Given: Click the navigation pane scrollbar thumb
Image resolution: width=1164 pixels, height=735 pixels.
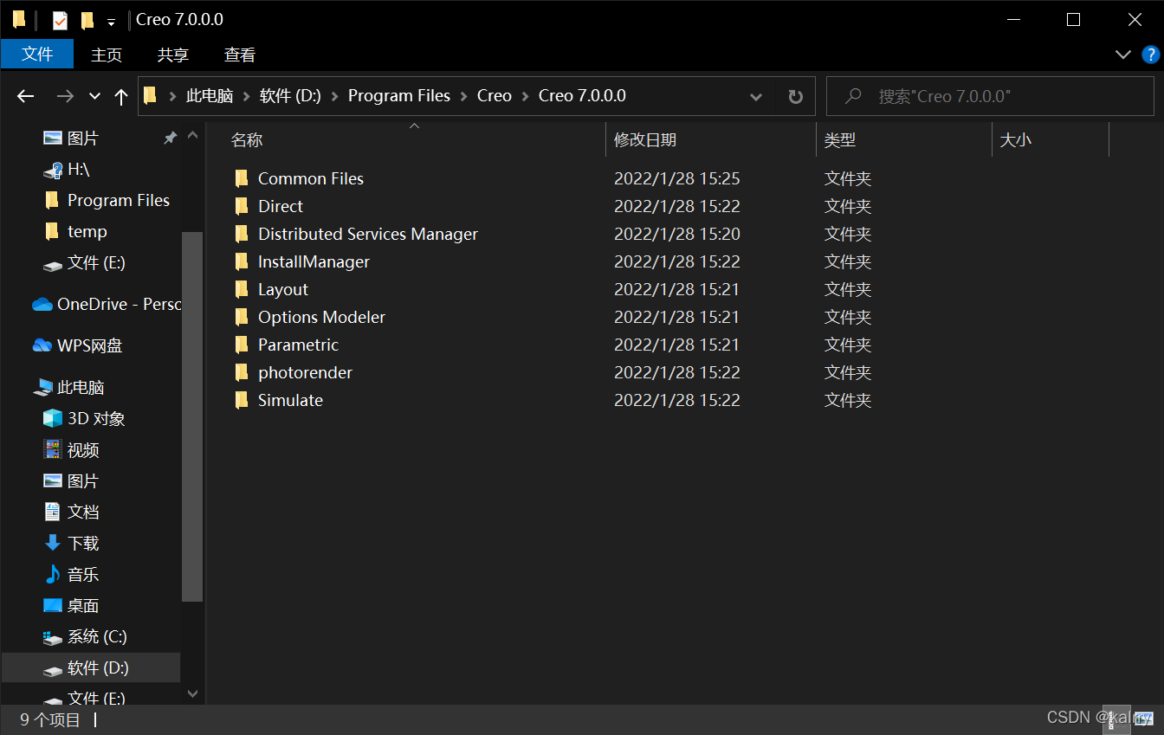Looking at the screenshot, I should coord(192,416).
